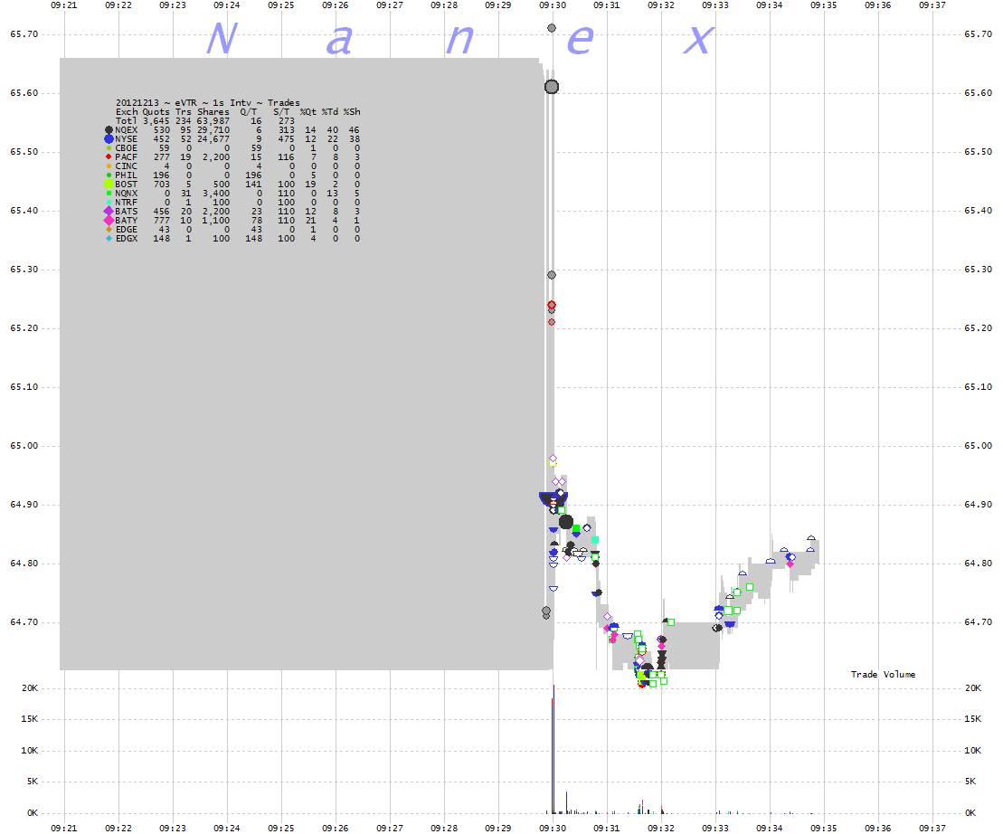
Task: Click '64.70' on the left price axis
Action: click(24, 622)
